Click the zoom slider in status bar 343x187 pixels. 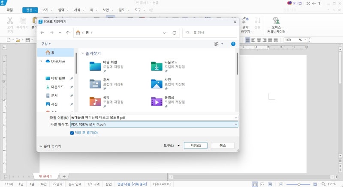tap(298, 184)
